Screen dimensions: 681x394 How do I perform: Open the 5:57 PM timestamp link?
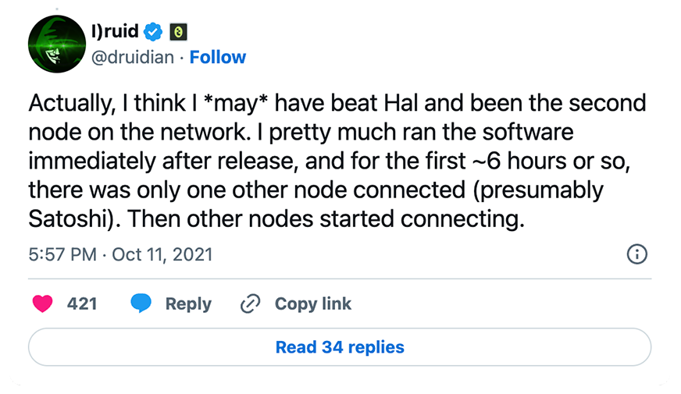point(62,254)
